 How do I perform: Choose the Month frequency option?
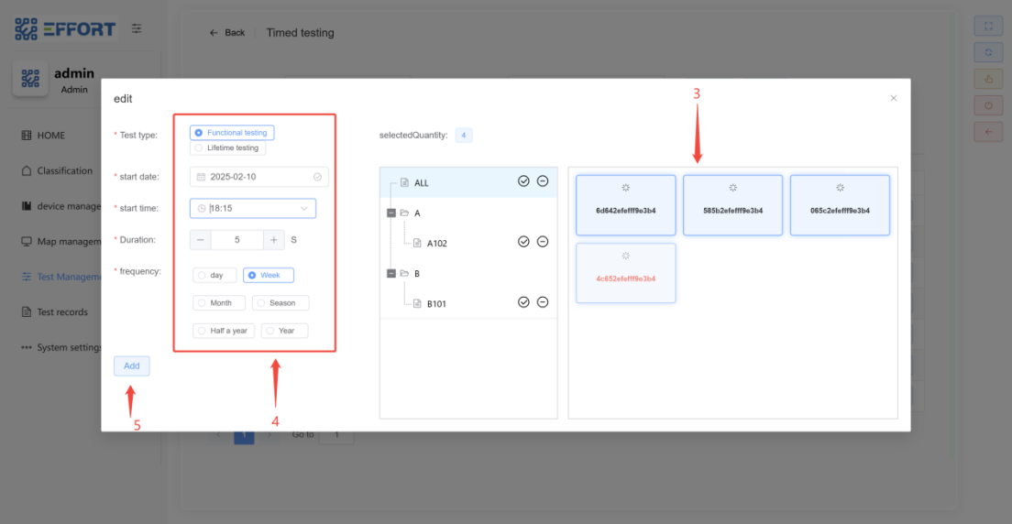coord(219,302)
